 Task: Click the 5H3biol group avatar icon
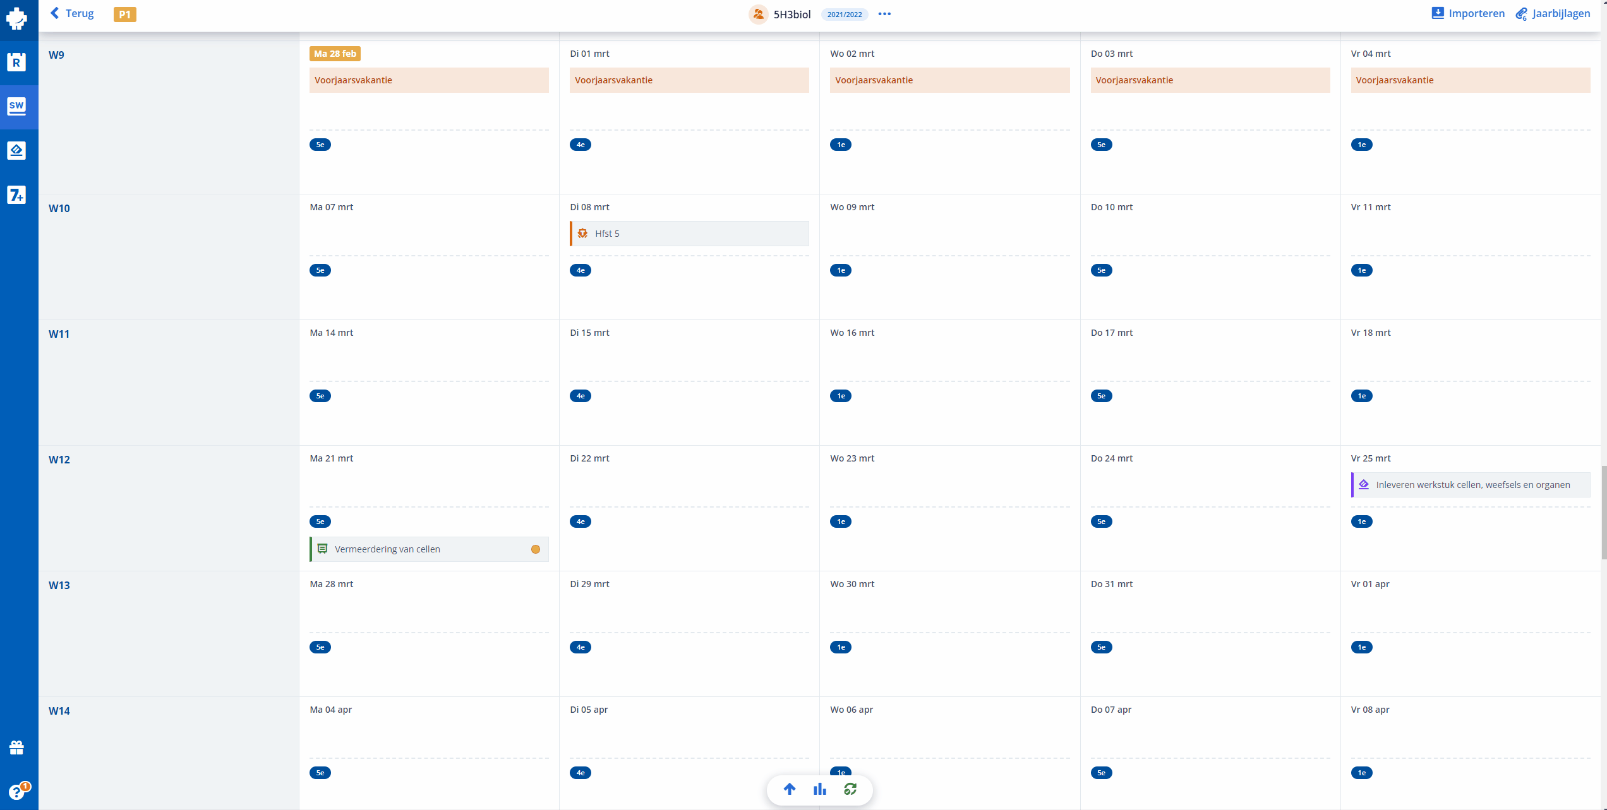(x=758, y=14)
